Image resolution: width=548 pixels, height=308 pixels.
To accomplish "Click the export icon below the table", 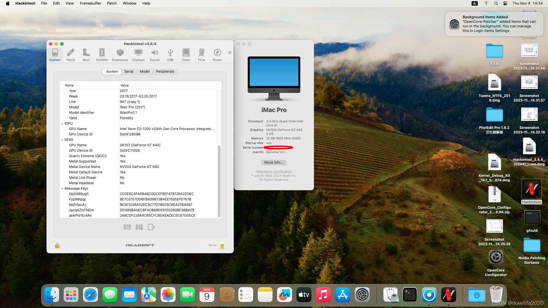I will (151, 227).
